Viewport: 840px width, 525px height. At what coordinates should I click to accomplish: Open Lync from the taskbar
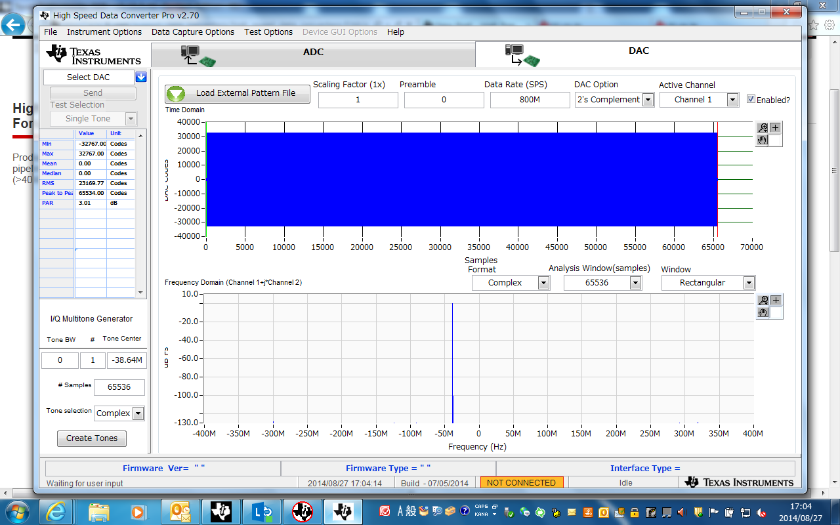click(261, 511)
